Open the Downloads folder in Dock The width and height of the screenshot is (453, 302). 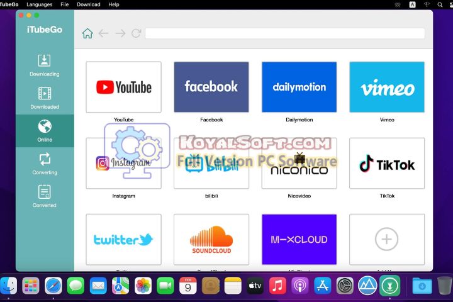point(422,286)
